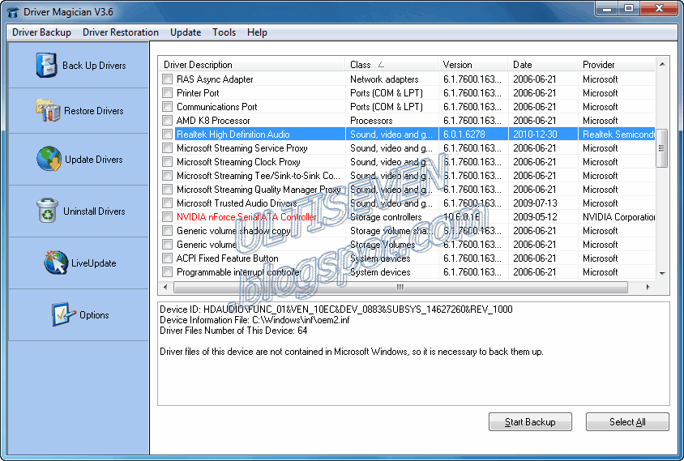Click the horizontal scrollbar right arrow
This screenshot has height=461, width=684.
648,287
